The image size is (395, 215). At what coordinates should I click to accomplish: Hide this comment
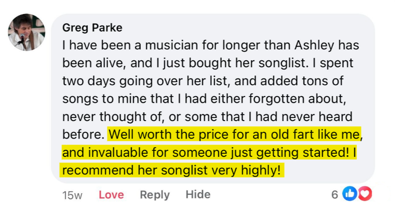(x=198, y=194)
